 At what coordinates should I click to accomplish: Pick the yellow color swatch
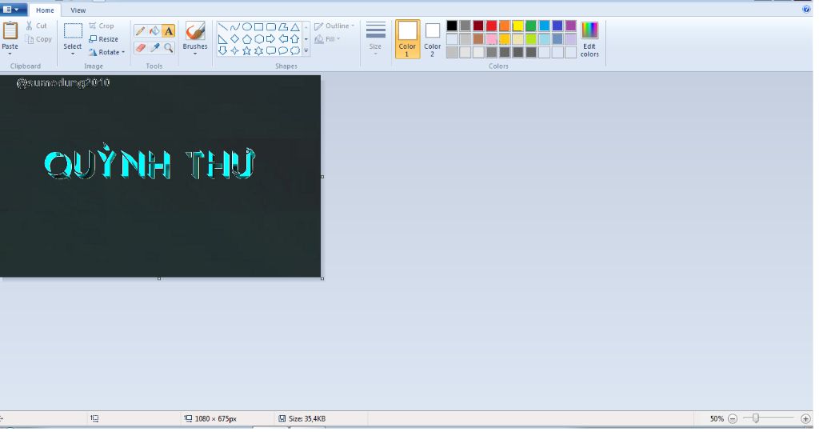coord(517,26)
